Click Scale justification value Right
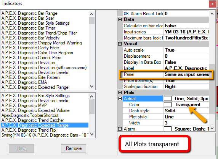The width and height of the screenshot is (218, 159). 186,87
